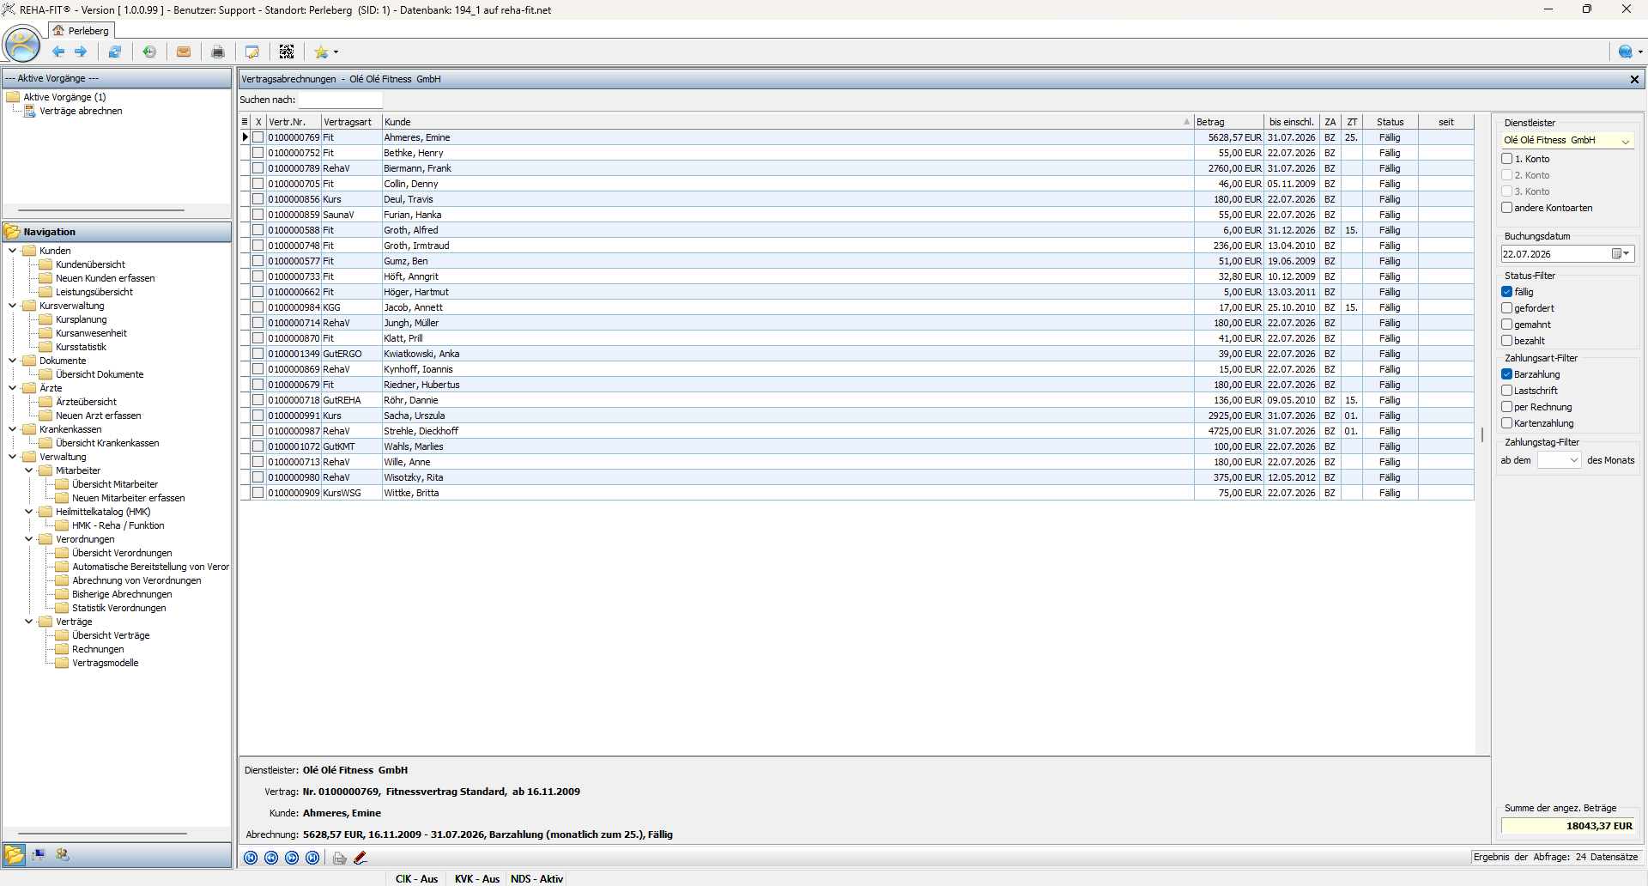
Task: Open Kundenübersicht in navigation tree
Action: [90, 264]
